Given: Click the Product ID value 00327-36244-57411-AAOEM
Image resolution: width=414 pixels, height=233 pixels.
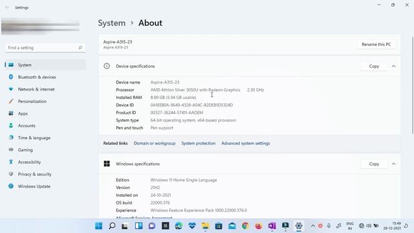Looking at the screenshot, I should 177,113.
